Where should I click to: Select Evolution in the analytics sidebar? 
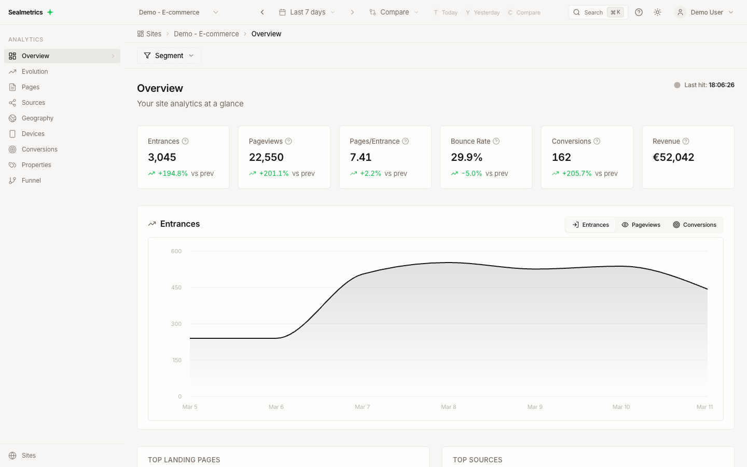pos(35,71)
